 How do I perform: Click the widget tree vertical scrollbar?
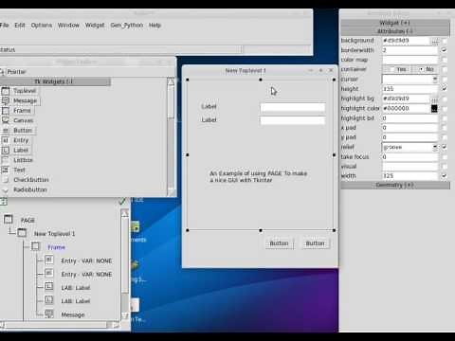[x=125, y=264]
